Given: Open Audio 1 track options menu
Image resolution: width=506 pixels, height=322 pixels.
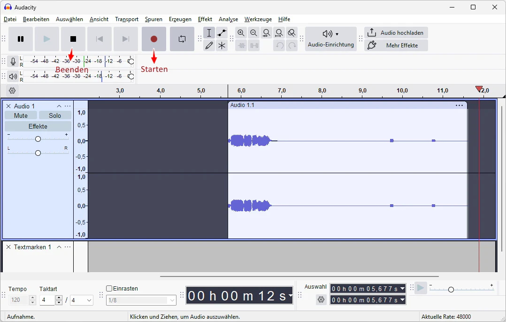Looking at the screenshot, I should click(68, 106).
